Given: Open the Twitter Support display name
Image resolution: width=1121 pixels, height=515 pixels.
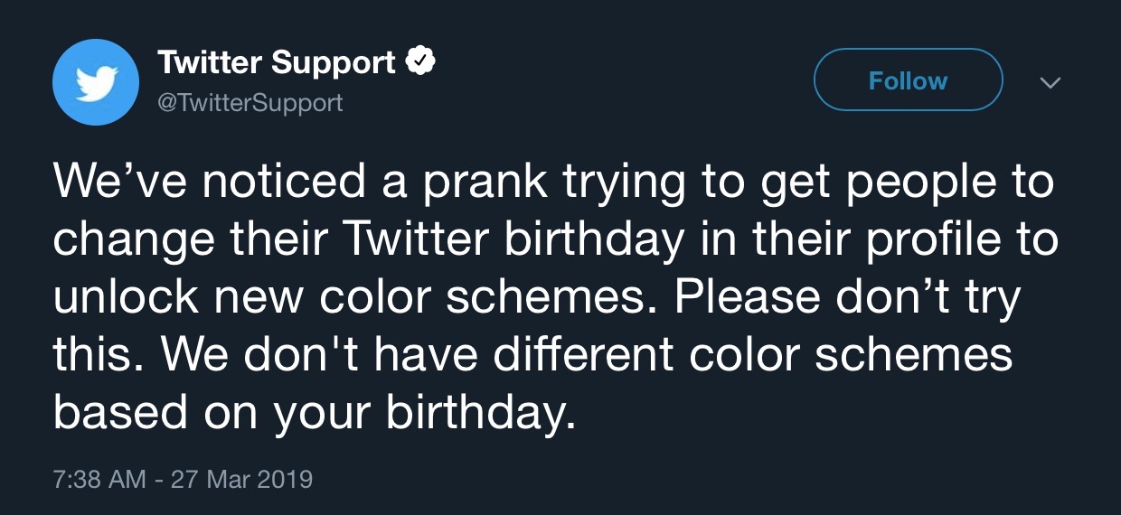Looking at the screenshot, I should [277, 62].
